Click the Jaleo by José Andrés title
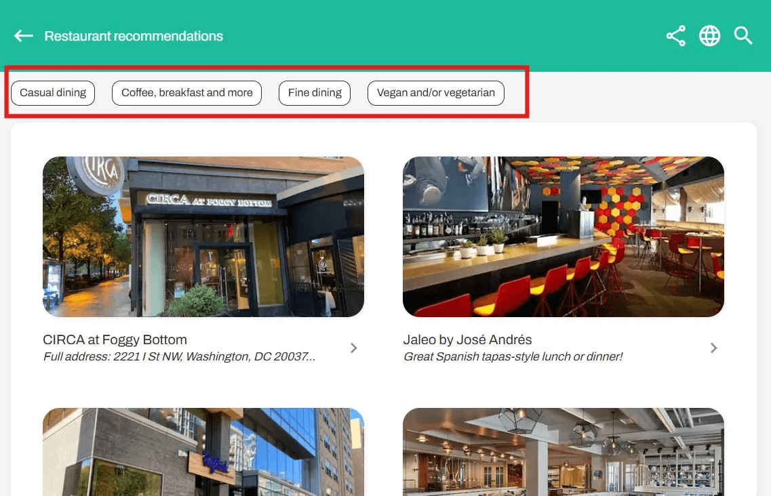The width and height of the screenshot is (771, 496). click(468, 339)
